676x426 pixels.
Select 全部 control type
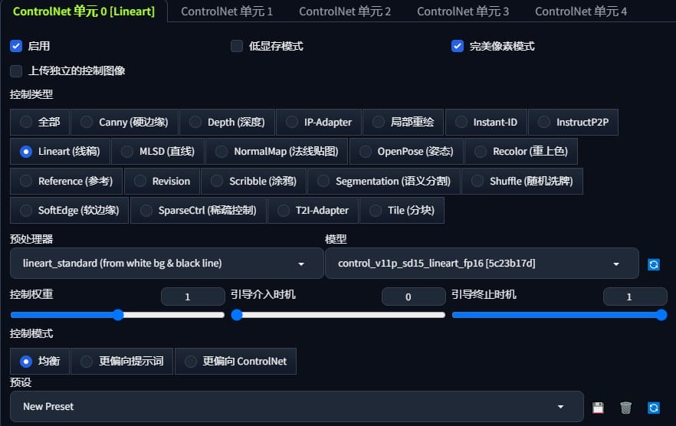(40, 123)
